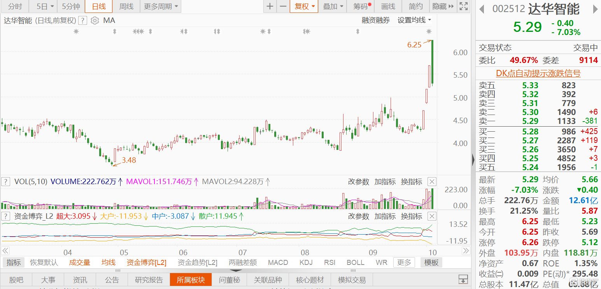601x289 pixels.
Task: Open 设置均线 dropdown
Action: tap(414, 20)
